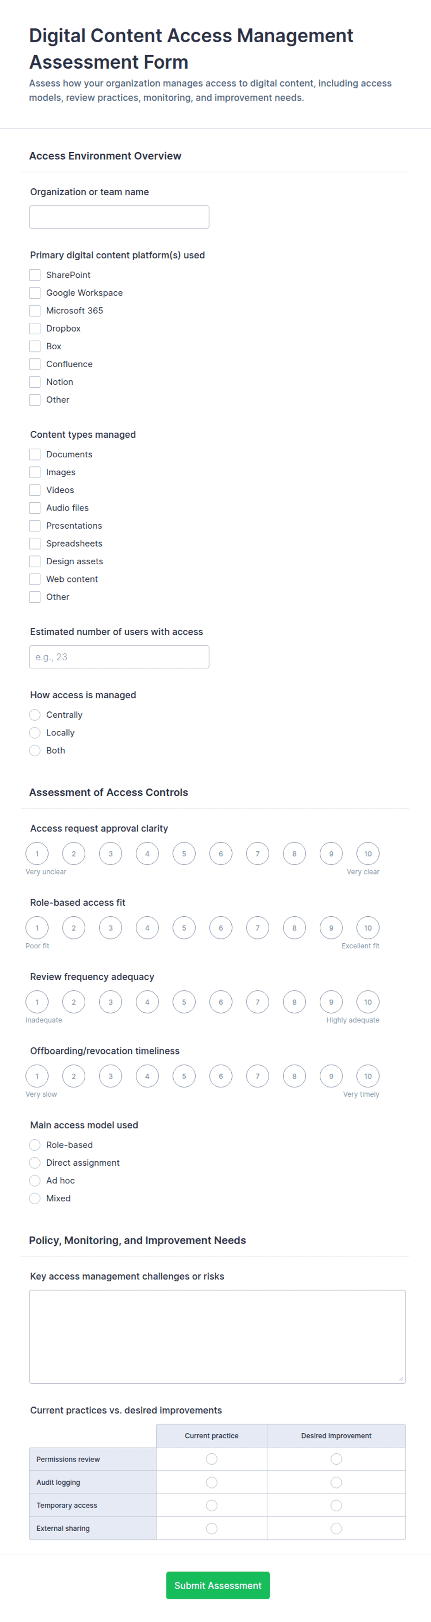431x1622 pixels.
Task: Click the Submit Assessment button
Action: tap(218, 1585)
